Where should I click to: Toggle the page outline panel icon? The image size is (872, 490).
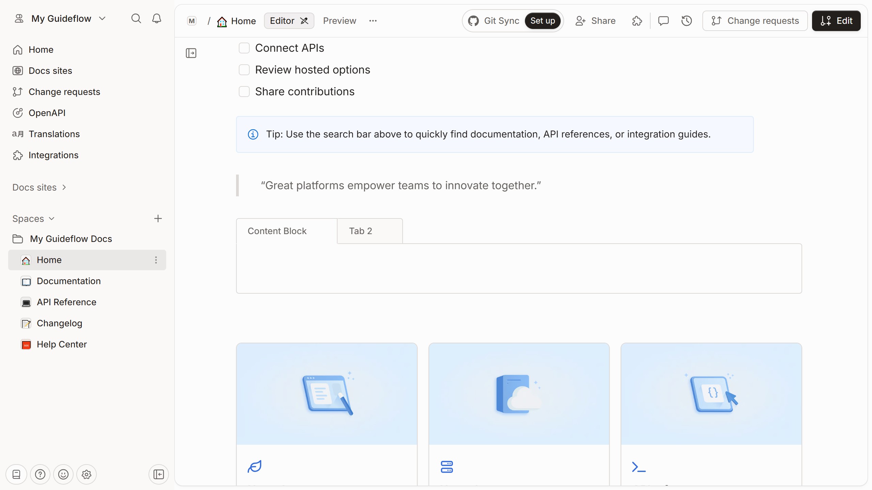coord(191,53)
